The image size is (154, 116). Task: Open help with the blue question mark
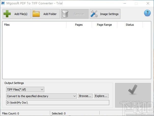147,13
